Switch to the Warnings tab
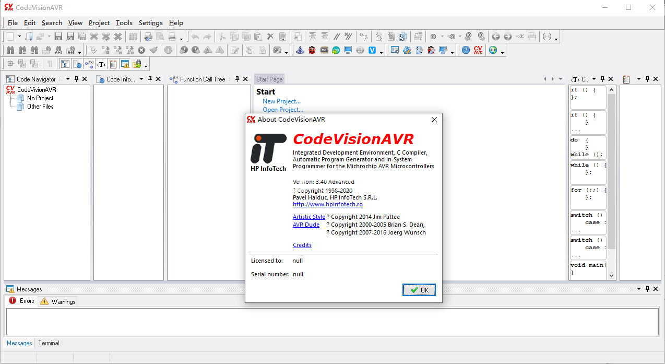 (58, 301)
